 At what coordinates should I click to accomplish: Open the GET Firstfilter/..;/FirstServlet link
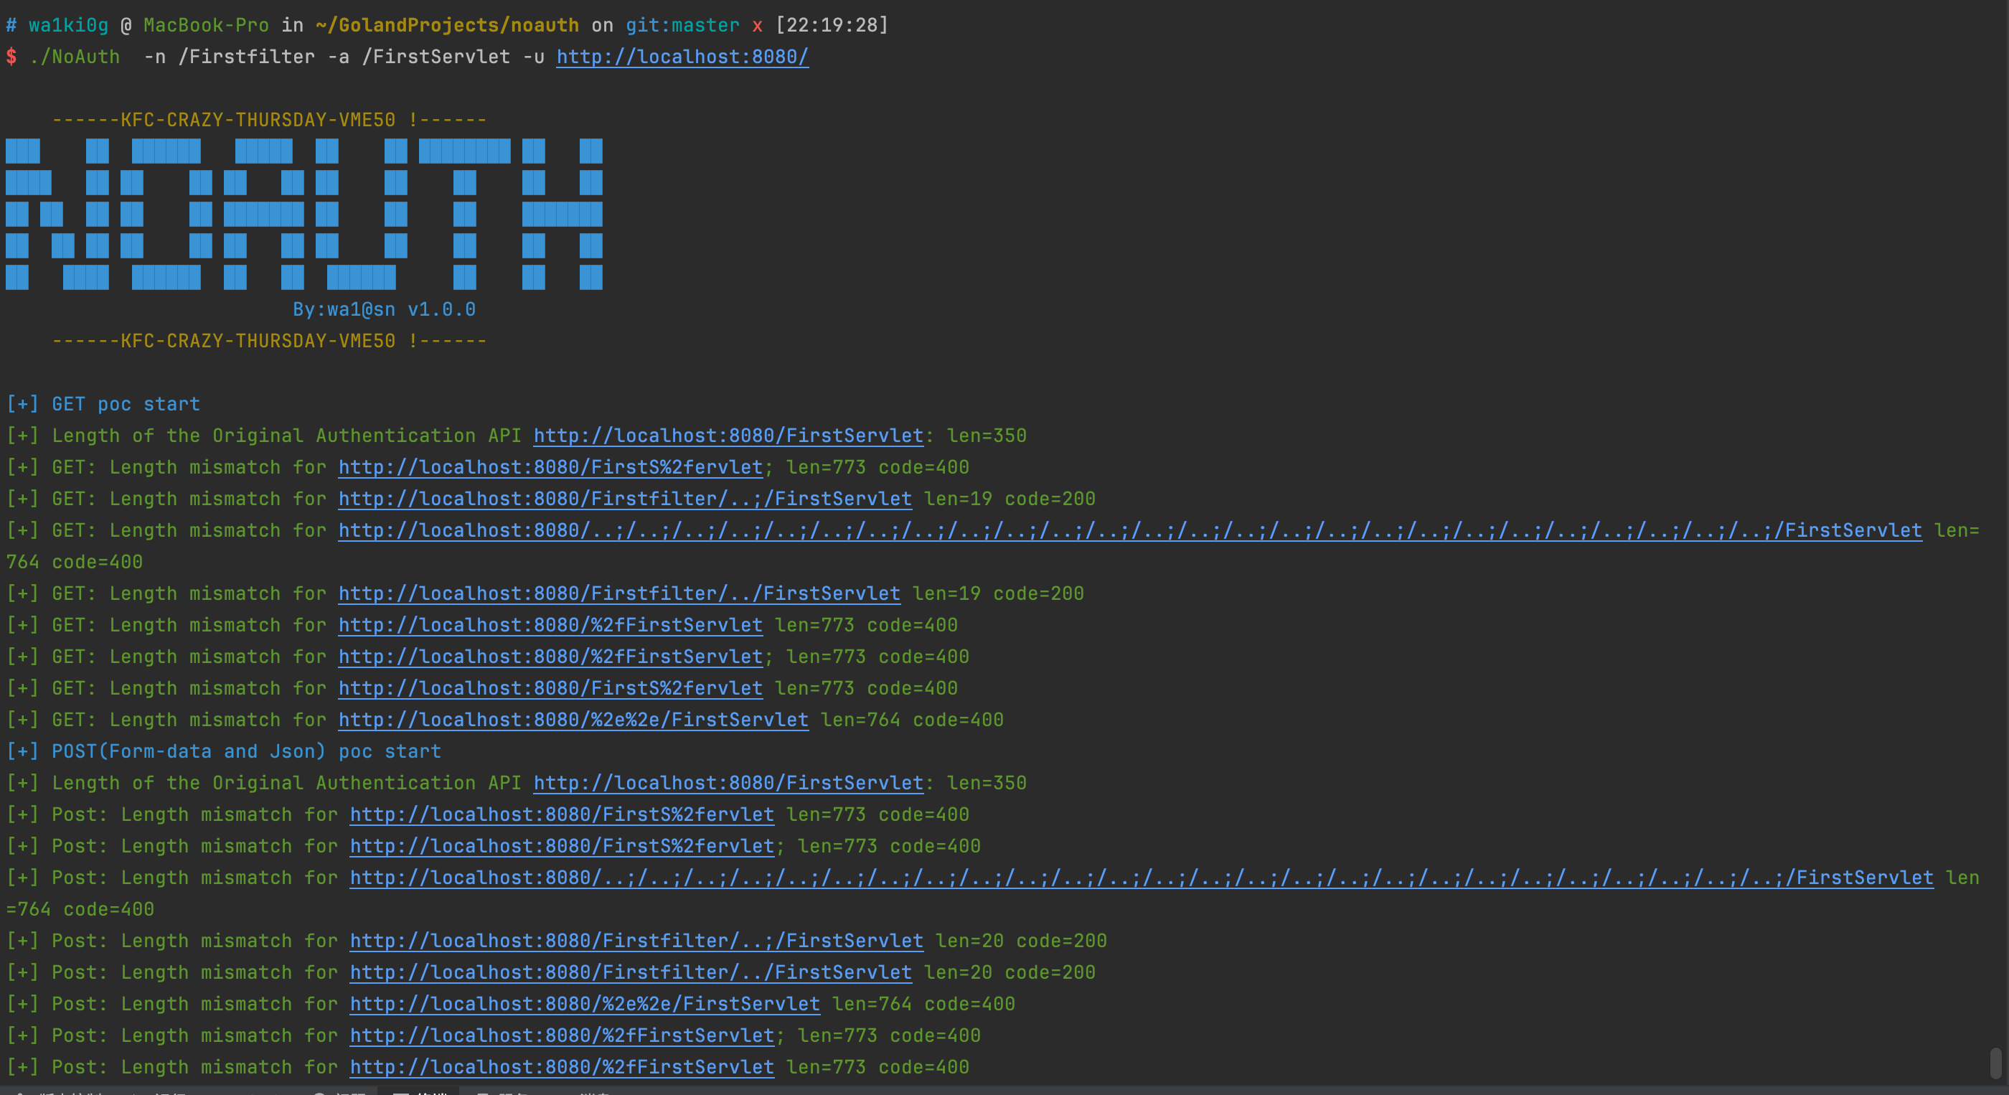pos(624,499)
